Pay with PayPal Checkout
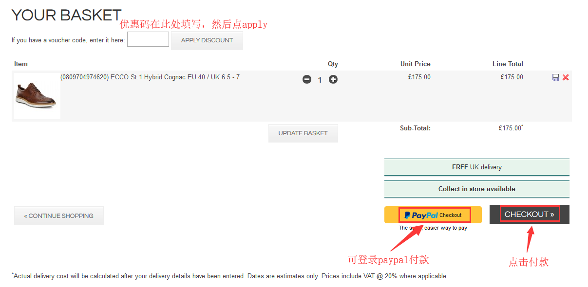 pos(433,215)
